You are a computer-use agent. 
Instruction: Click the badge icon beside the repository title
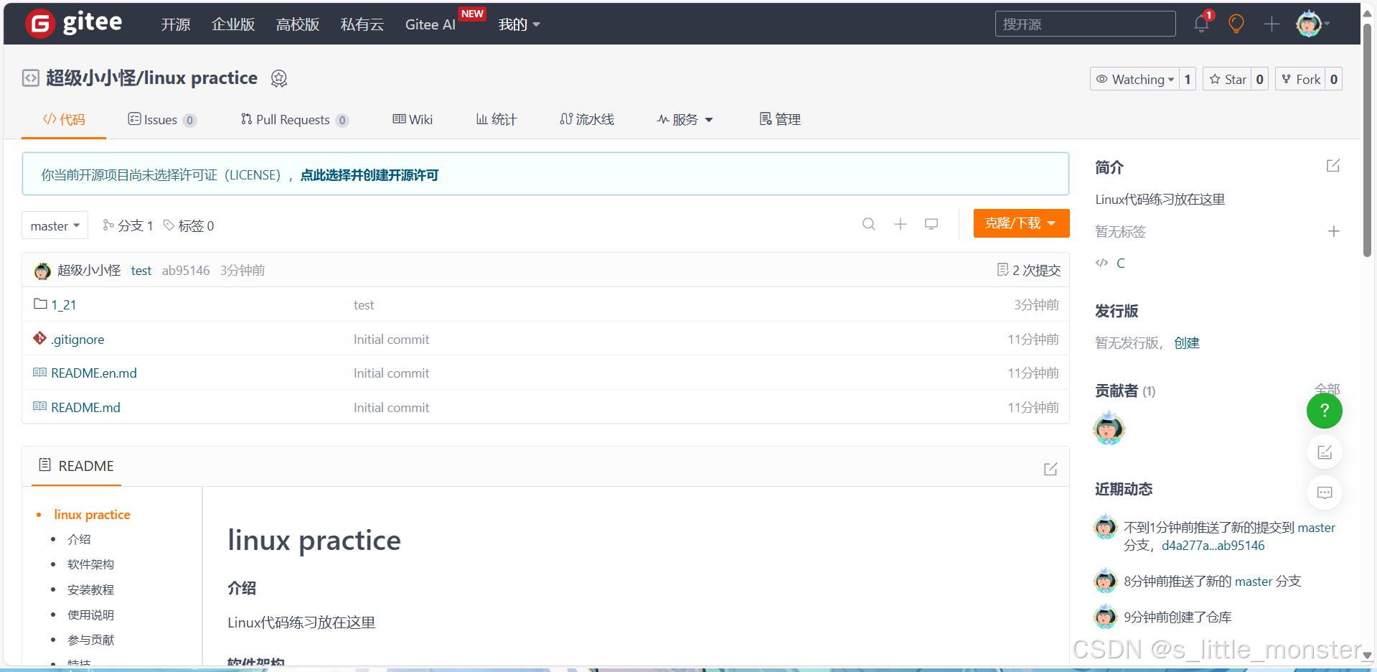[278, 78]
